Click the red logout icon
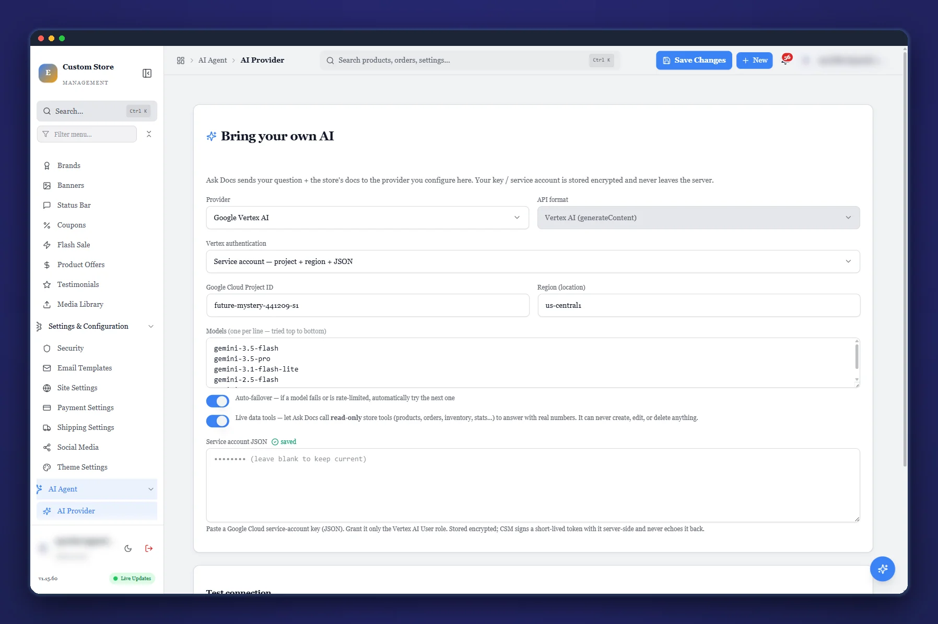 [149, 548]
